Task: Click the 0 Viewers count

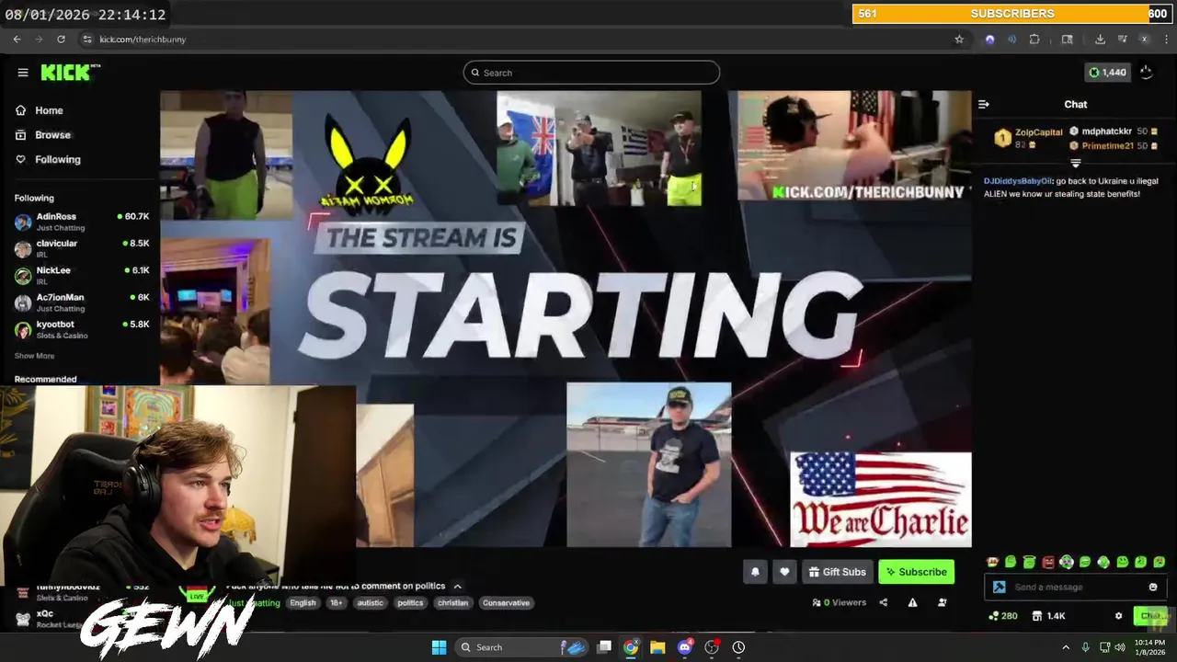Action: [x=840, y=603]
